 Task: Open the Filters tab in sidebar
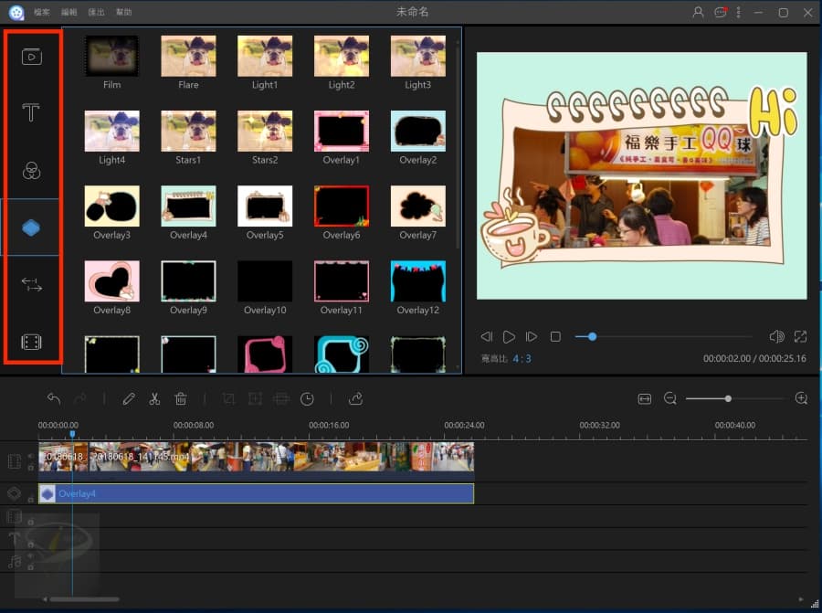point(31,171)
